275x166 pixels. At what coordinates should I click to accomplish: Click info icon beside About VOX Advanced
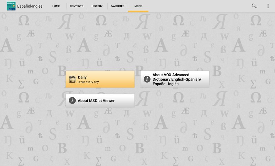147,79
